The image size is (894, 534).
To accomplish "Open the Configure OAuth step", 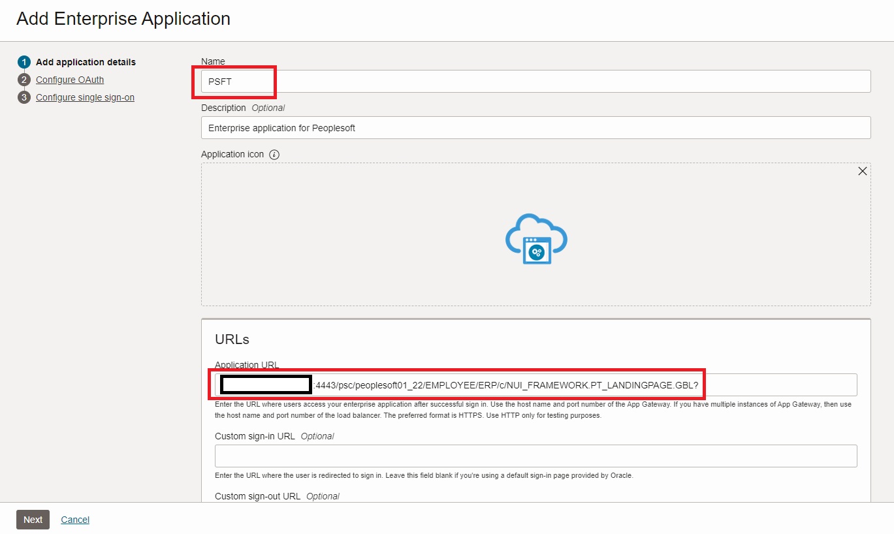I will (x=70, y=80).
